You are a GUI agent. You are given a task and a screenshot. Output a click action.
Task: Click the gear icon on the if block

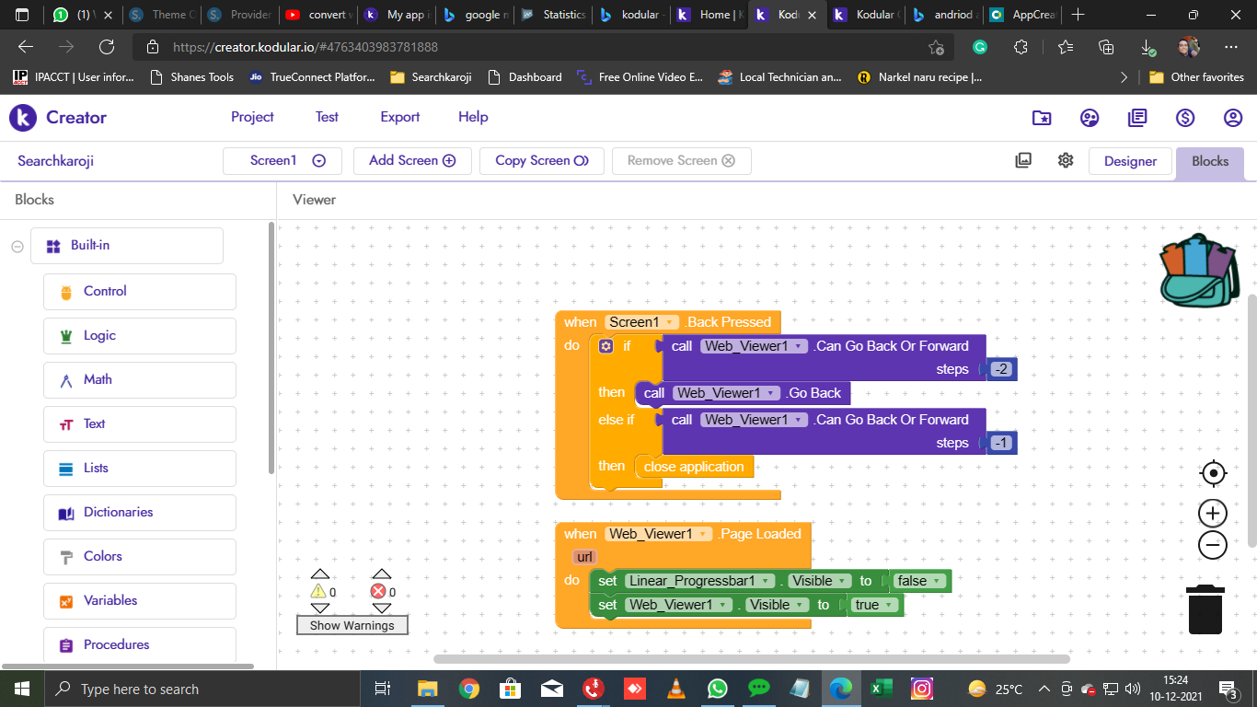[605, 346]
